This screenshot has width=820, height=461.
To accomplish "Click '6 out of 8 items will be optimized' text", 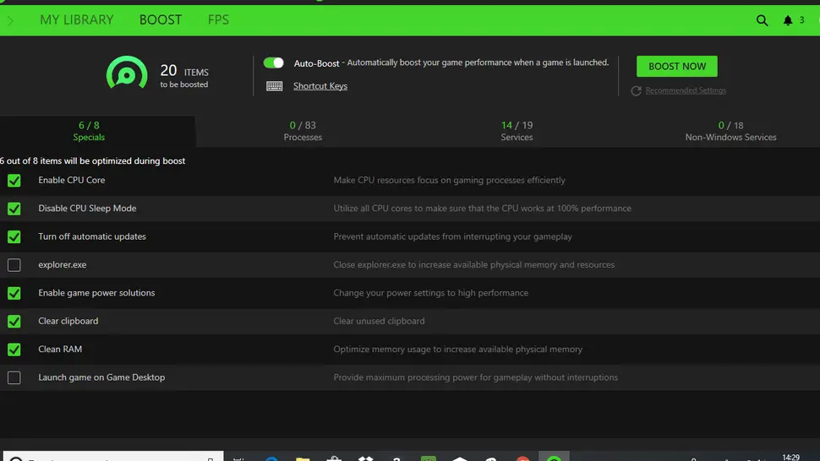I will (x=92, y=160).
